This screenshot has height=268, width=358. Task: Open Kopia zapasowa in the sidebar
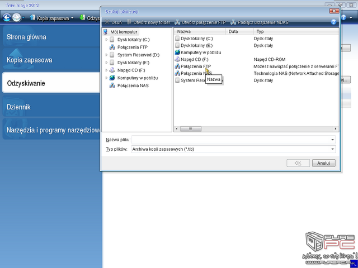click(51, 60)
